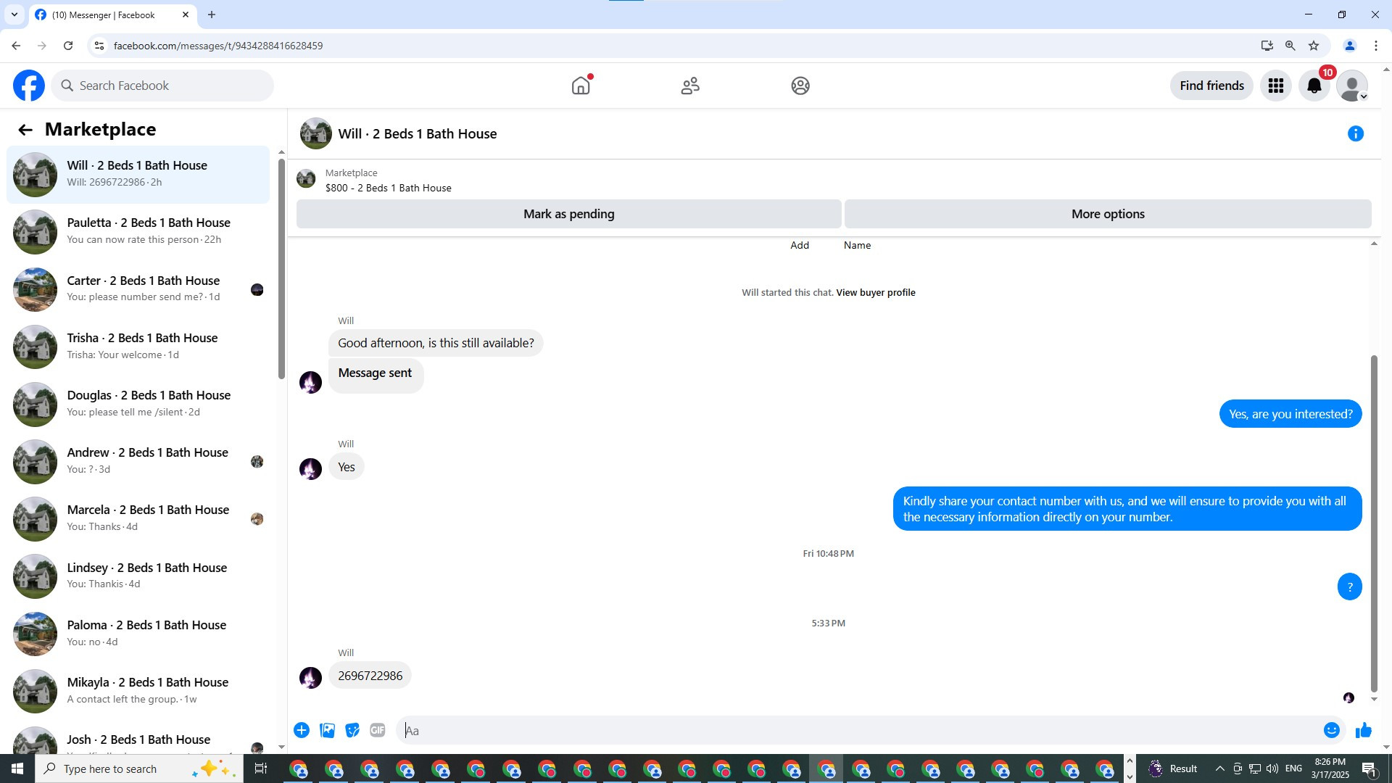Attach a photo with the image icon
The image size is (1392, 783).
click(327, 730)
